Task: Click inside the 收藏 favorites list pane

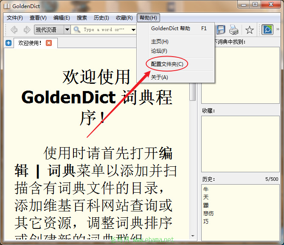Action: click(240, 144)
